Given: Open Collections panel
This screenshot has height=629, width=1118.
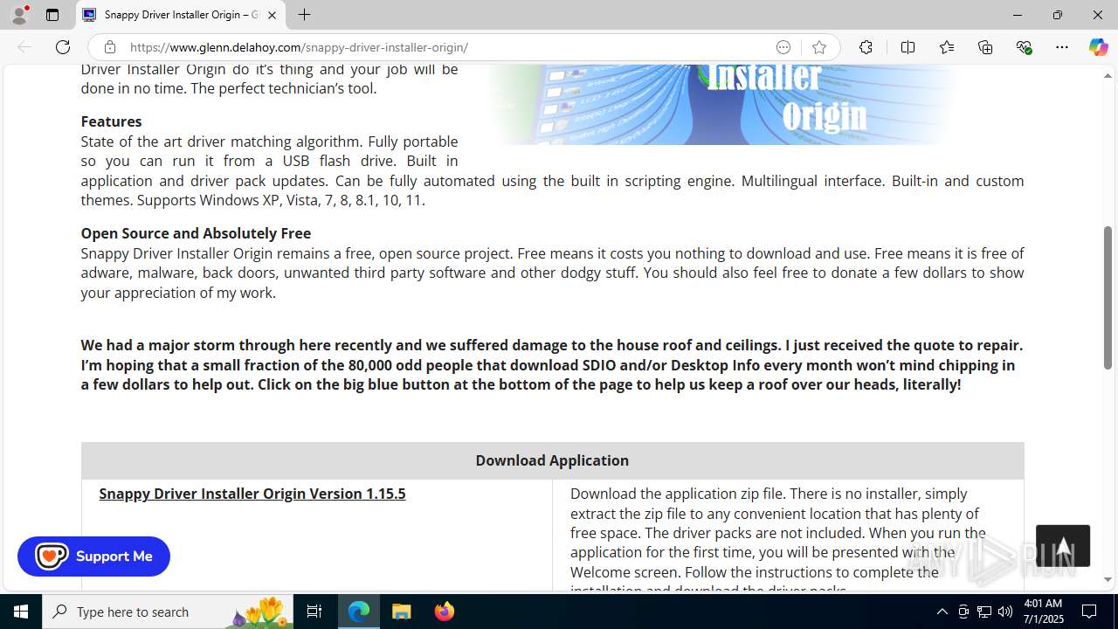Looking at the screenshot, I should [x=985, y=47].
